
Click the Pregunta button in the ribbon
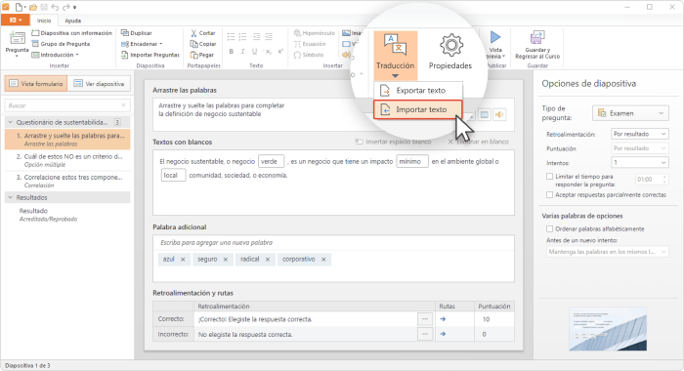pyautogui.click(x=17, y=44)
